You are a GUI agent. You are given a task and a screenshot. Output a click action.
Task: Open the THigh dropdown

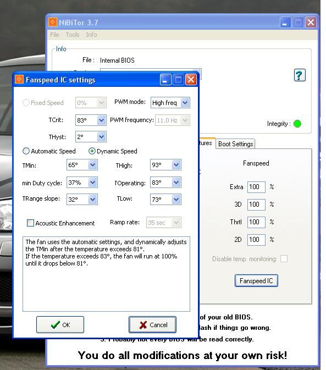coord(176,165)
